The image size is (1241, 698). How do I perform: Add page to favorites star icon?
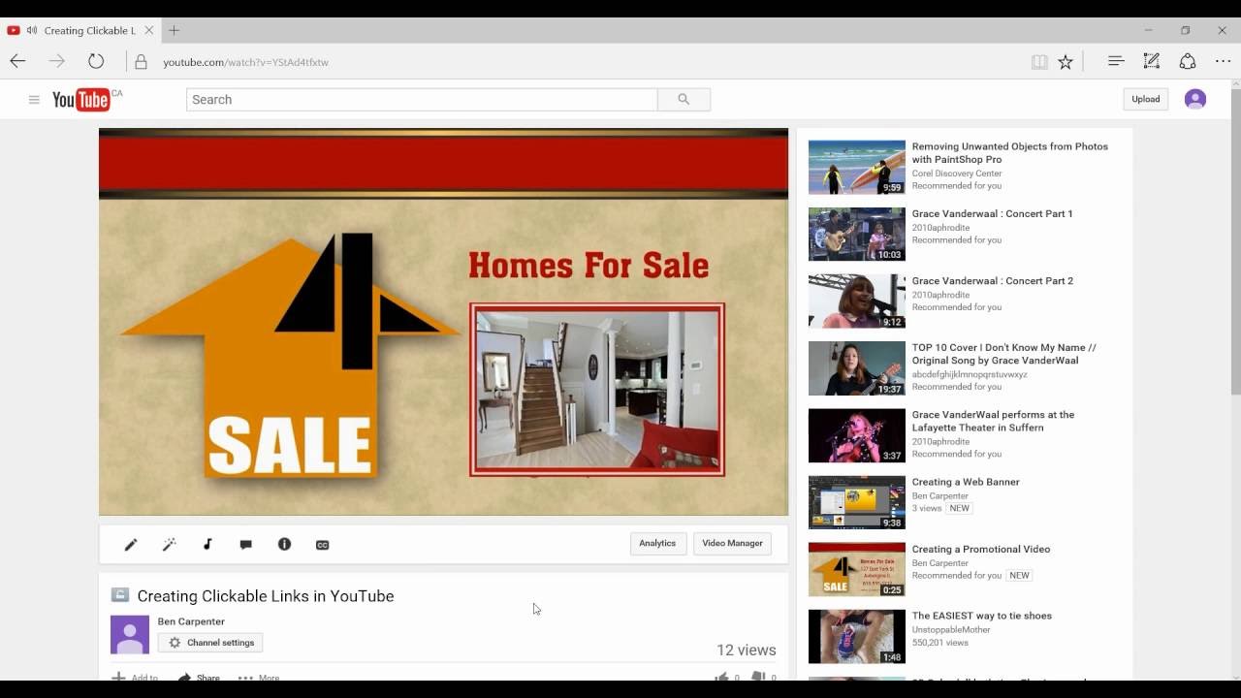pyautogui.click(x=1066, y=62)
